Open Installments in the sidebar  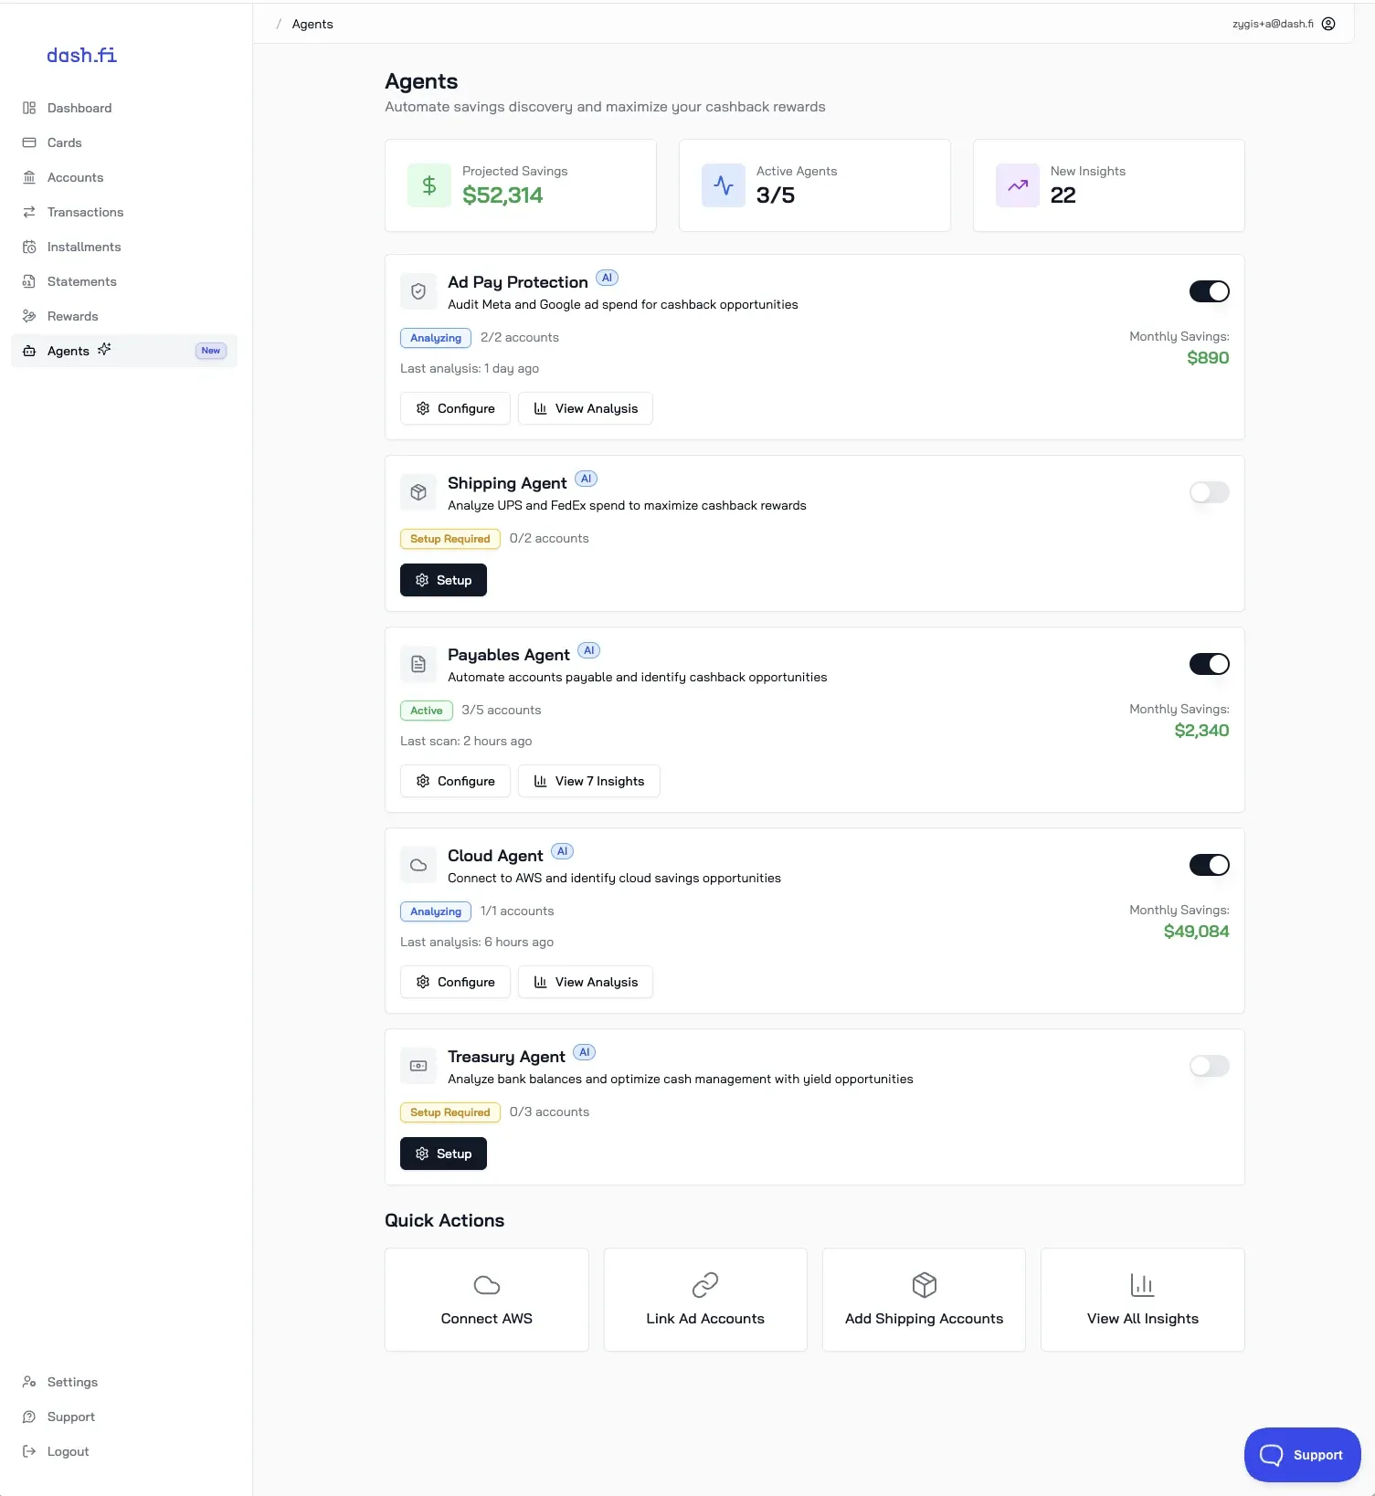click(124, 247)
